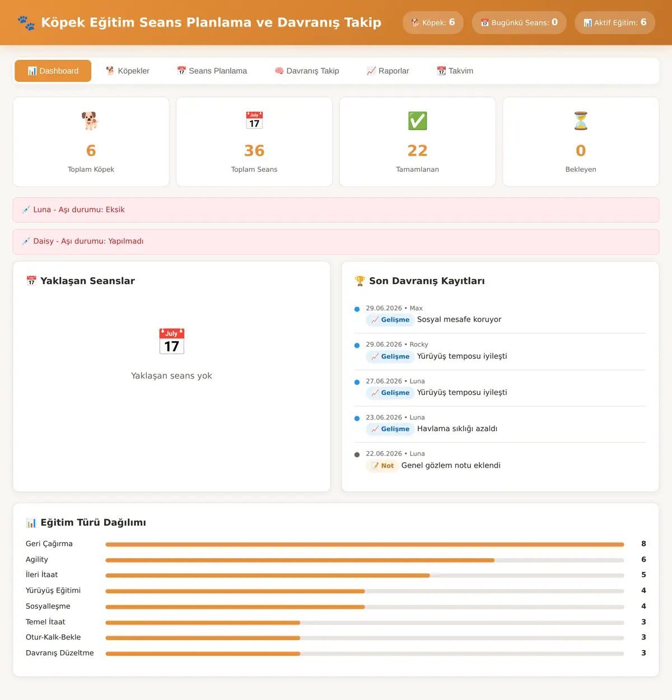Screen dimensions: 672x700
Task: Select the Raporlar tab
Action: pyautogui.click(x=388, y=71)
